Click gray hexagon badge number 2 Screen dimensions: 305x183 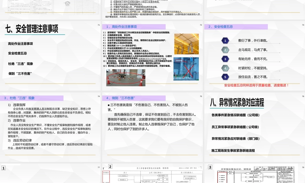[x=225, y=50]
